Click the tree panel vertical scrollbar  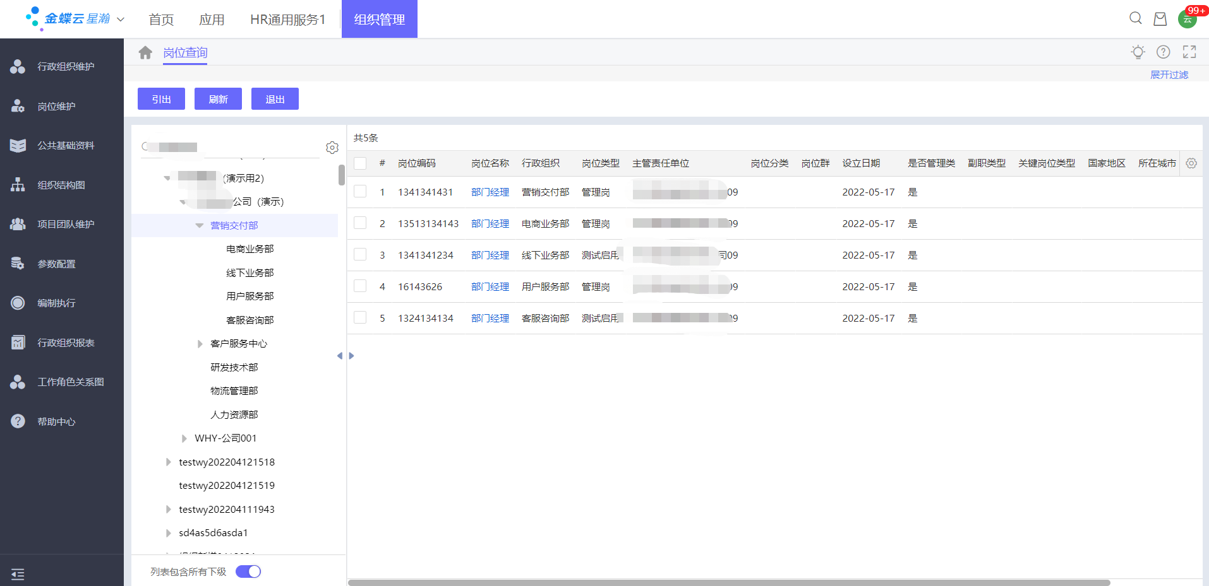(342, 175)
